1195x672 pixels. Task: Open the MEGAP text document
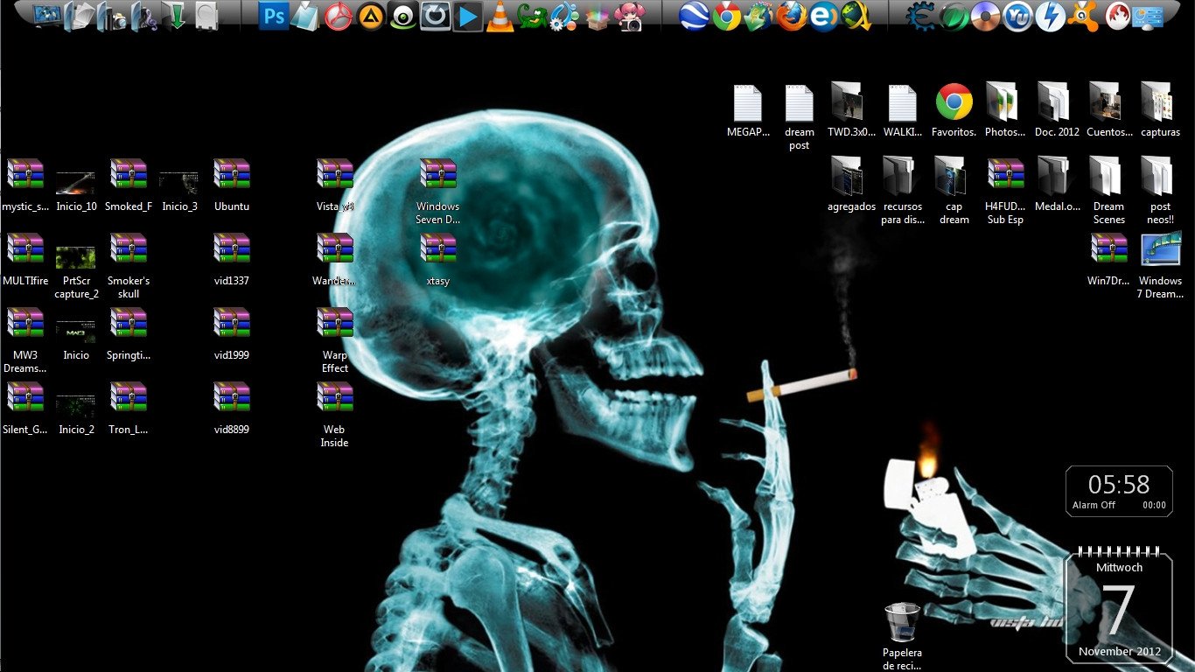coord(748,110)
